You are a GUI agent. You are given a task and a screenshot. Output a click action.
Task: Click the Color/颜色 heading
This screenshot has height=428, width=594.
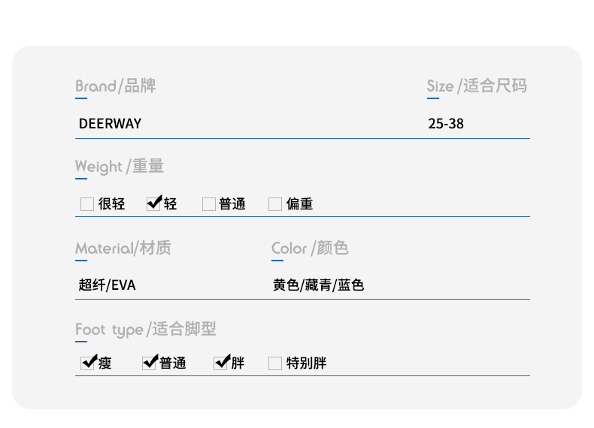[310, 249]
